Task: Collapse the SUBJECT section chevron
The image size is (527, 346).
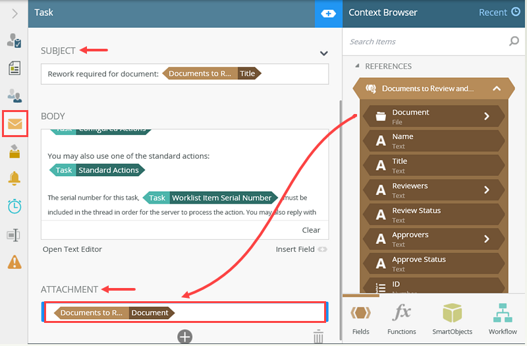Action: (323, 53)
